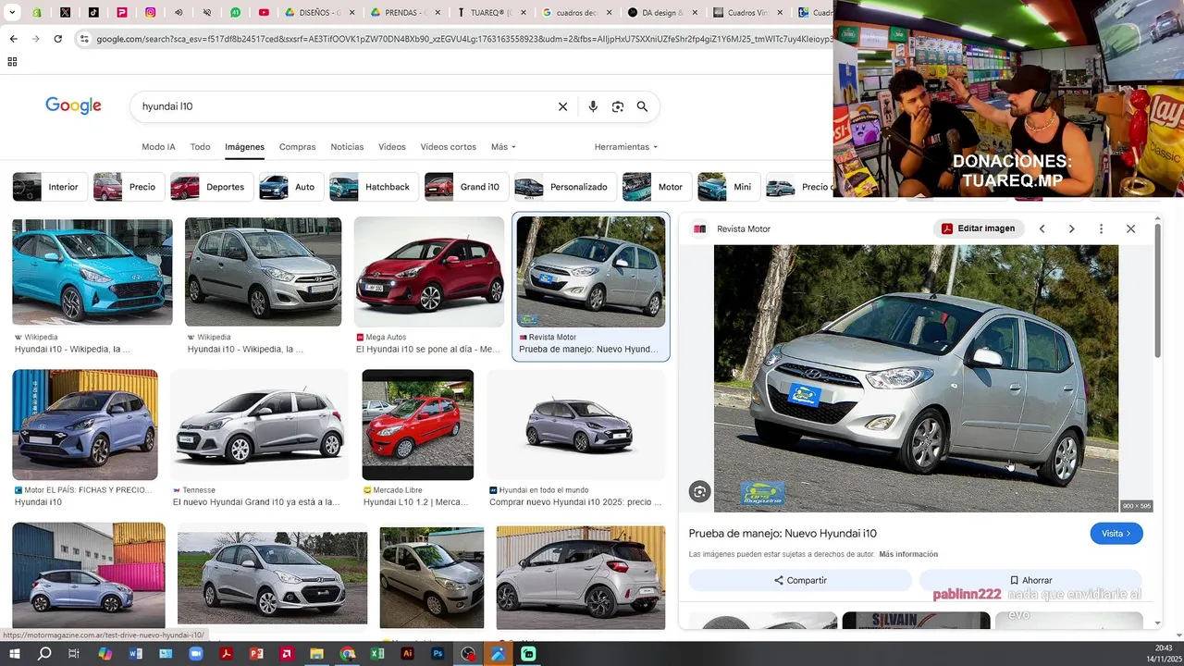Open pinned TikTok tab

(x=93, y=13)
